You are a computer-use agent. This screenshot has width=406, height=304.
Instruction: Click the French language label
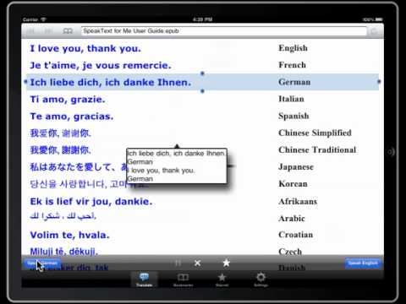pyautogui.click(x=292, y=65)
